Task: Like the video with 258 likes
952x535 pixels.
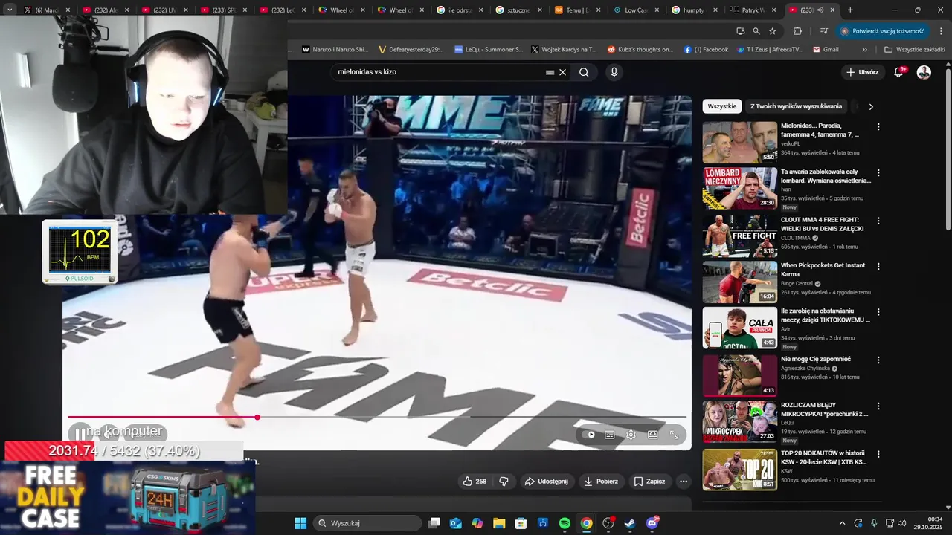Action: (x=475, y=481)
